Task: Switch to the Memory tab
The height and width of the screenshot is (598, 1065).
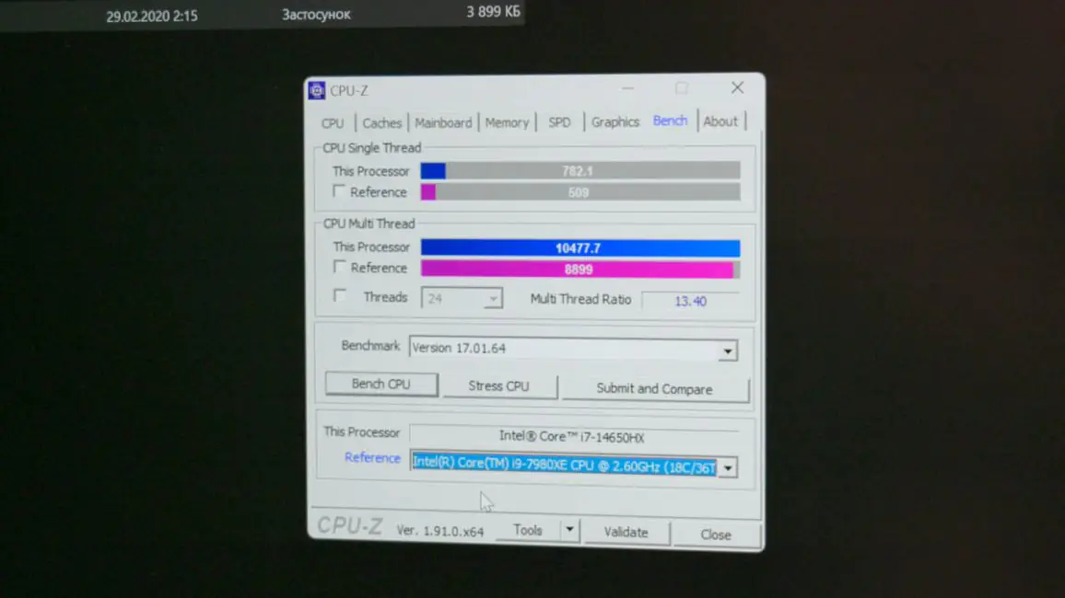Action: pos(507,122)
